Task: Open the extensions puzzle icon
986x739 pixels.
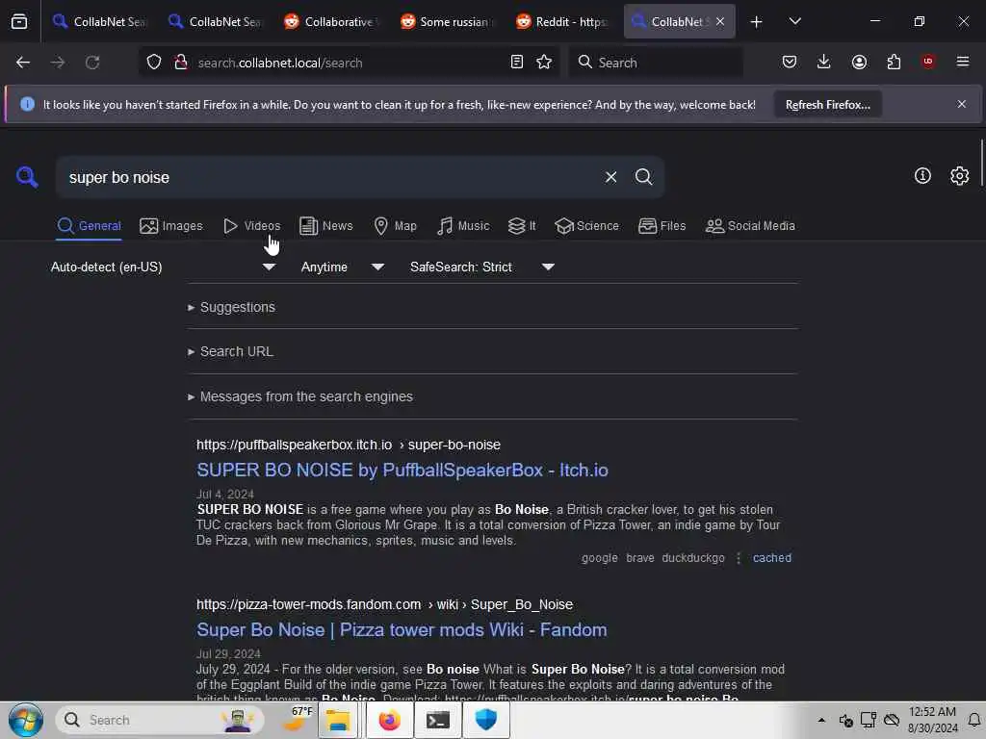Action: 894,63
